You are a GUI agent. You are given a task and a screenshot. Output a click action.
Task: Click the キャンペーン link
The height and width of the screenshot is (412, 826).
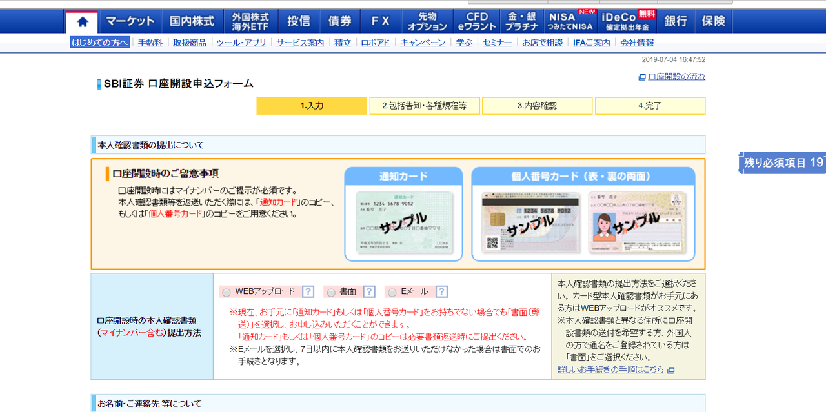click(x=423, y=43)
